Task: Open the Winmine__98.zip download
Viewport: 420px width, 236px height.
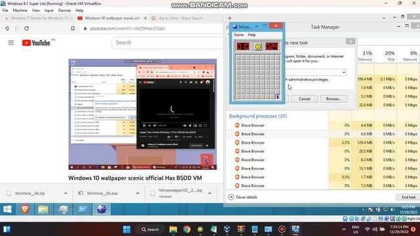Action: pos(30,193)
